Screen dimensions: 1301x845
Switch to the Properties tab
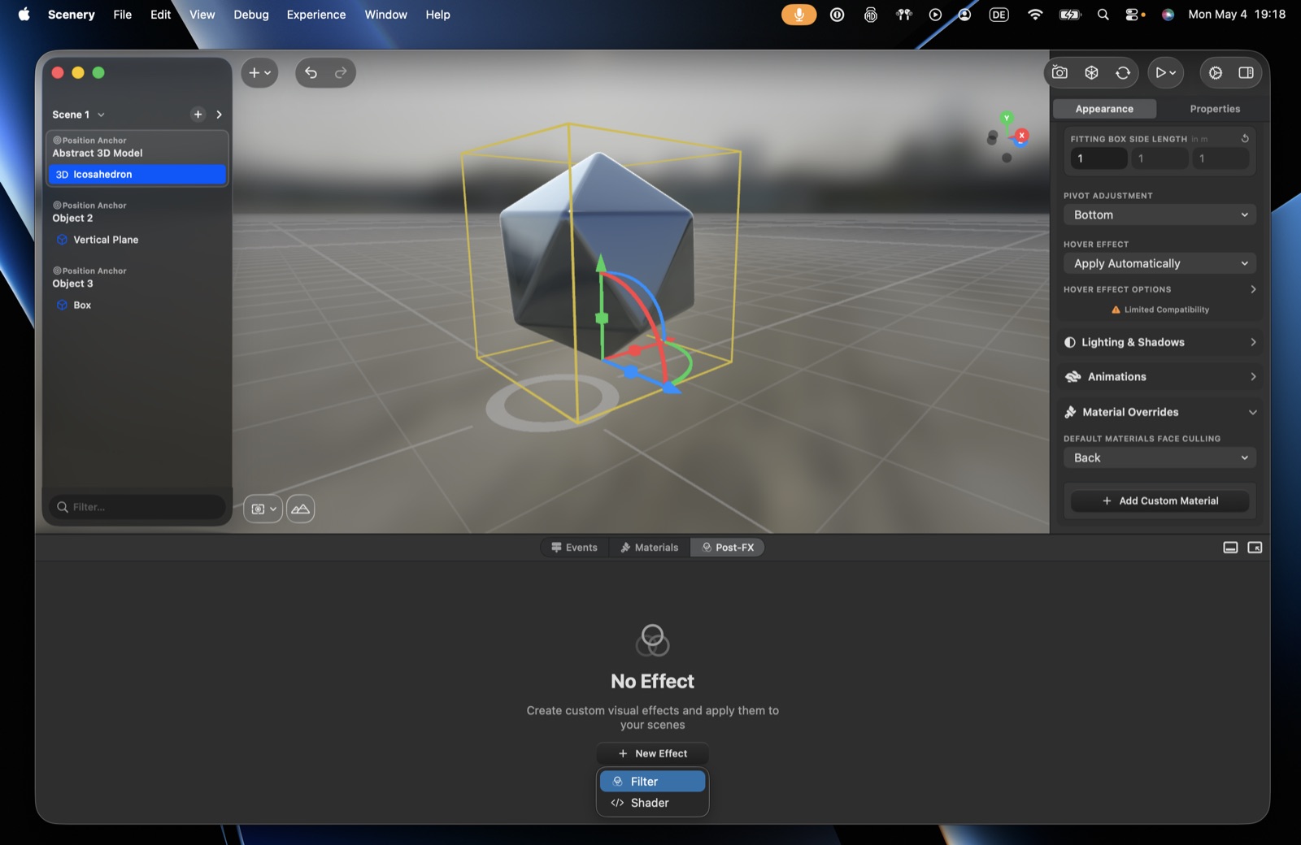[x=1214, y=109]
